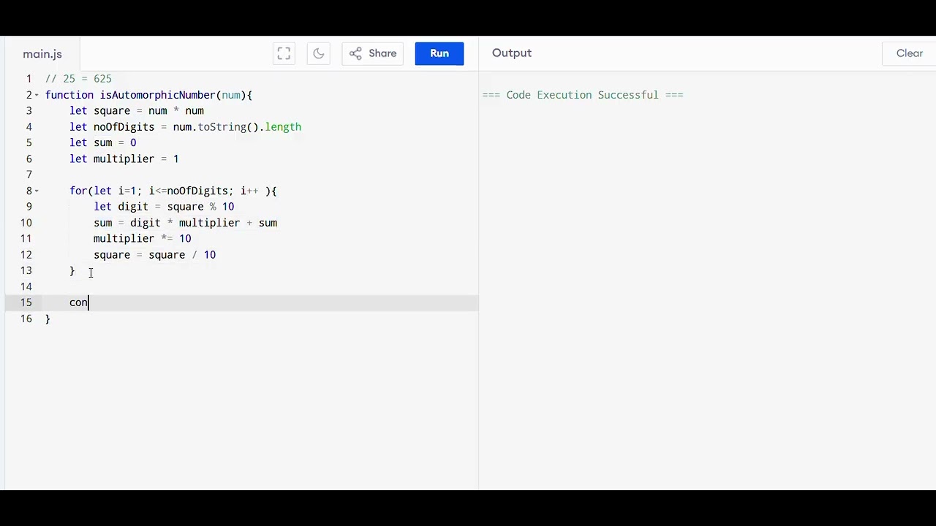Place cursor after 'con' on line 15
Image resolution: width=936 pixels, height=526 pixels.
pos(88,302)
